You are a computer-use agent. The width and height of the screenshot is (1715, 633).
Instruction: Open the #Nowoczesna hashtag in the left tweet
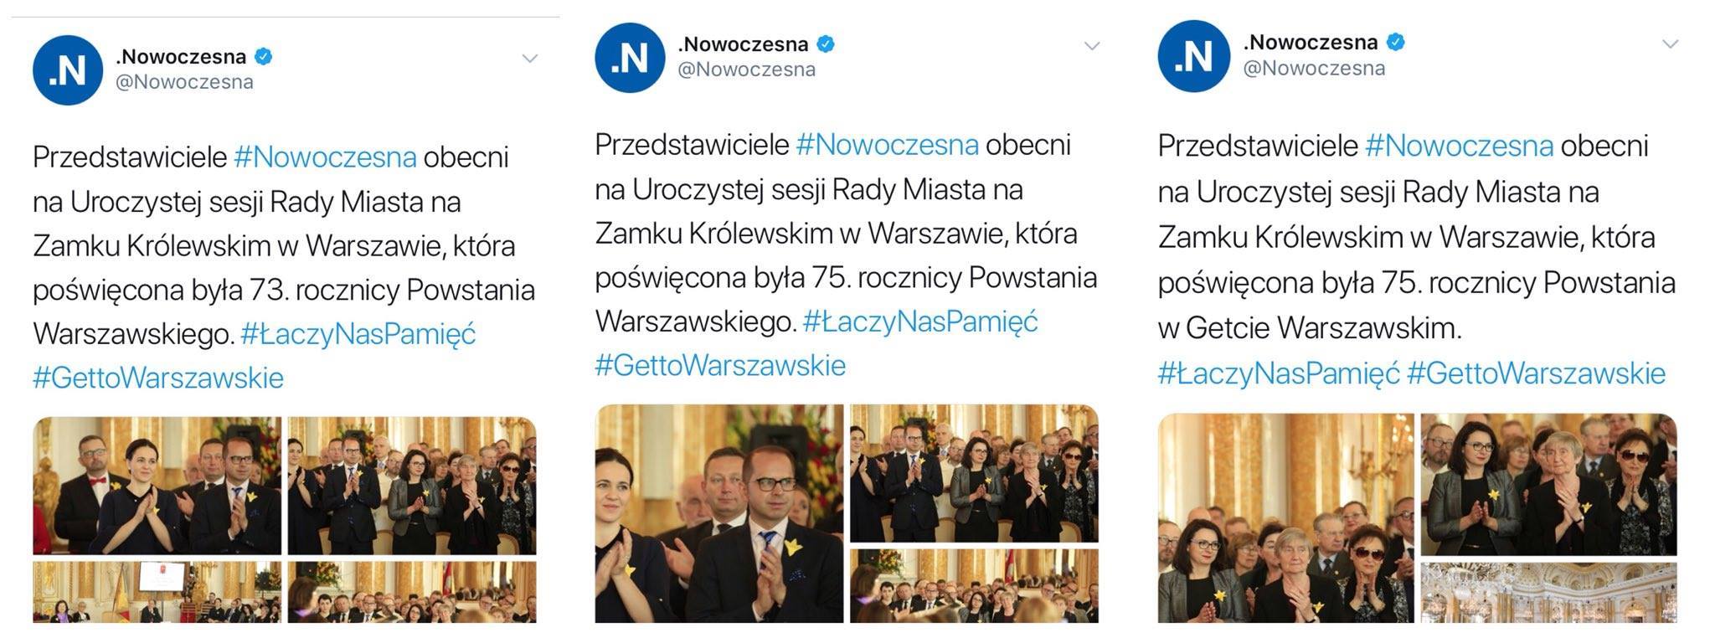click(x=325, y=157)
